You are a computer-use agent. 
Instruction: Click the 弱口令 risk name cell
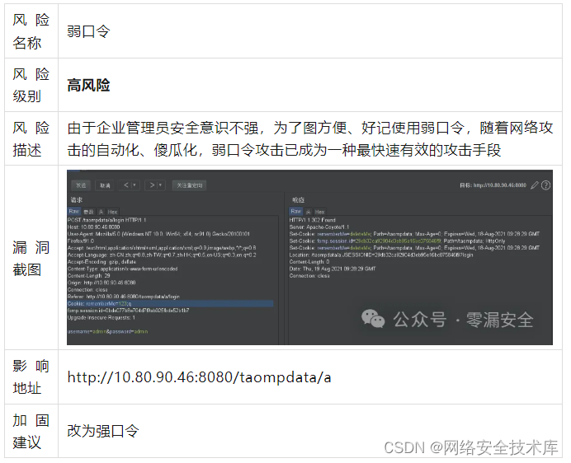click(x=88, y=31)
